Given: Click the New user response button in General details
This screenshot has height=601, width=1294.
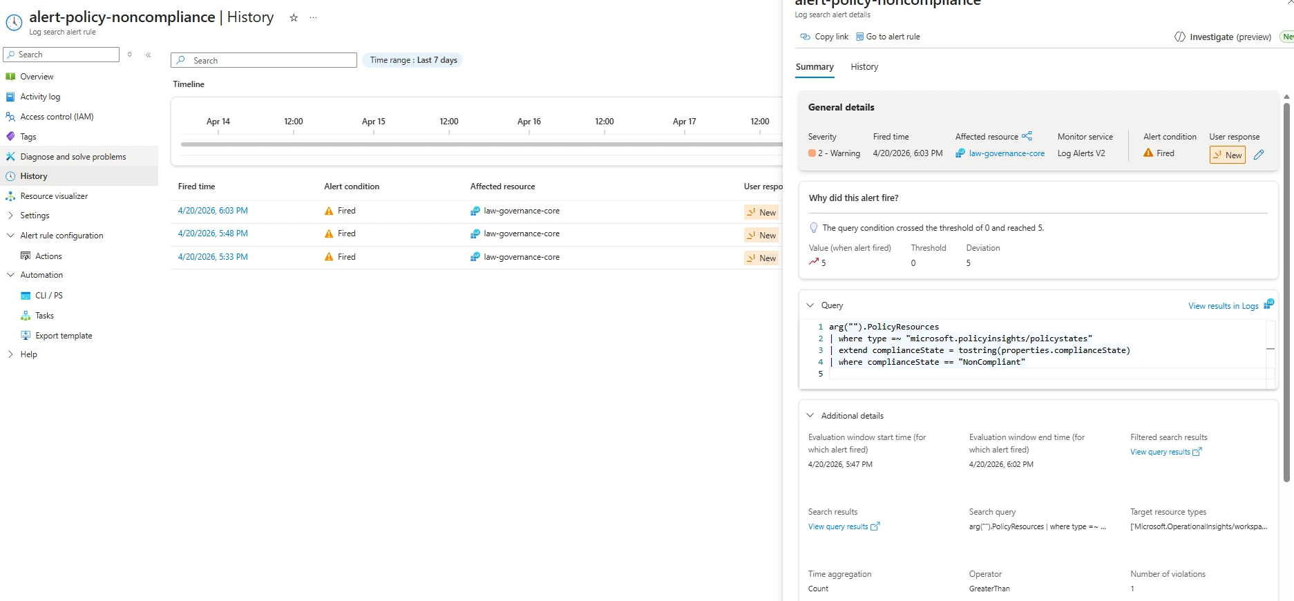Looking at the screenshot, I should [x=1228, y=155].
